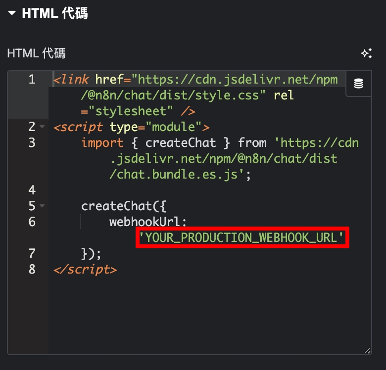The height and width of the screenshot is (370, 386).
Task: Click line number 7 in gutter
Action: (32, 253)
